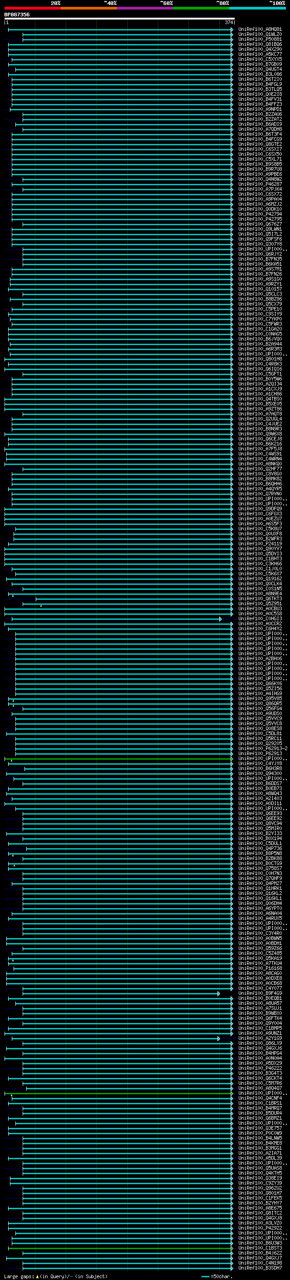
Task: Select hit label UniRef100_A7PJK4
Action: [x=260, y=189]
